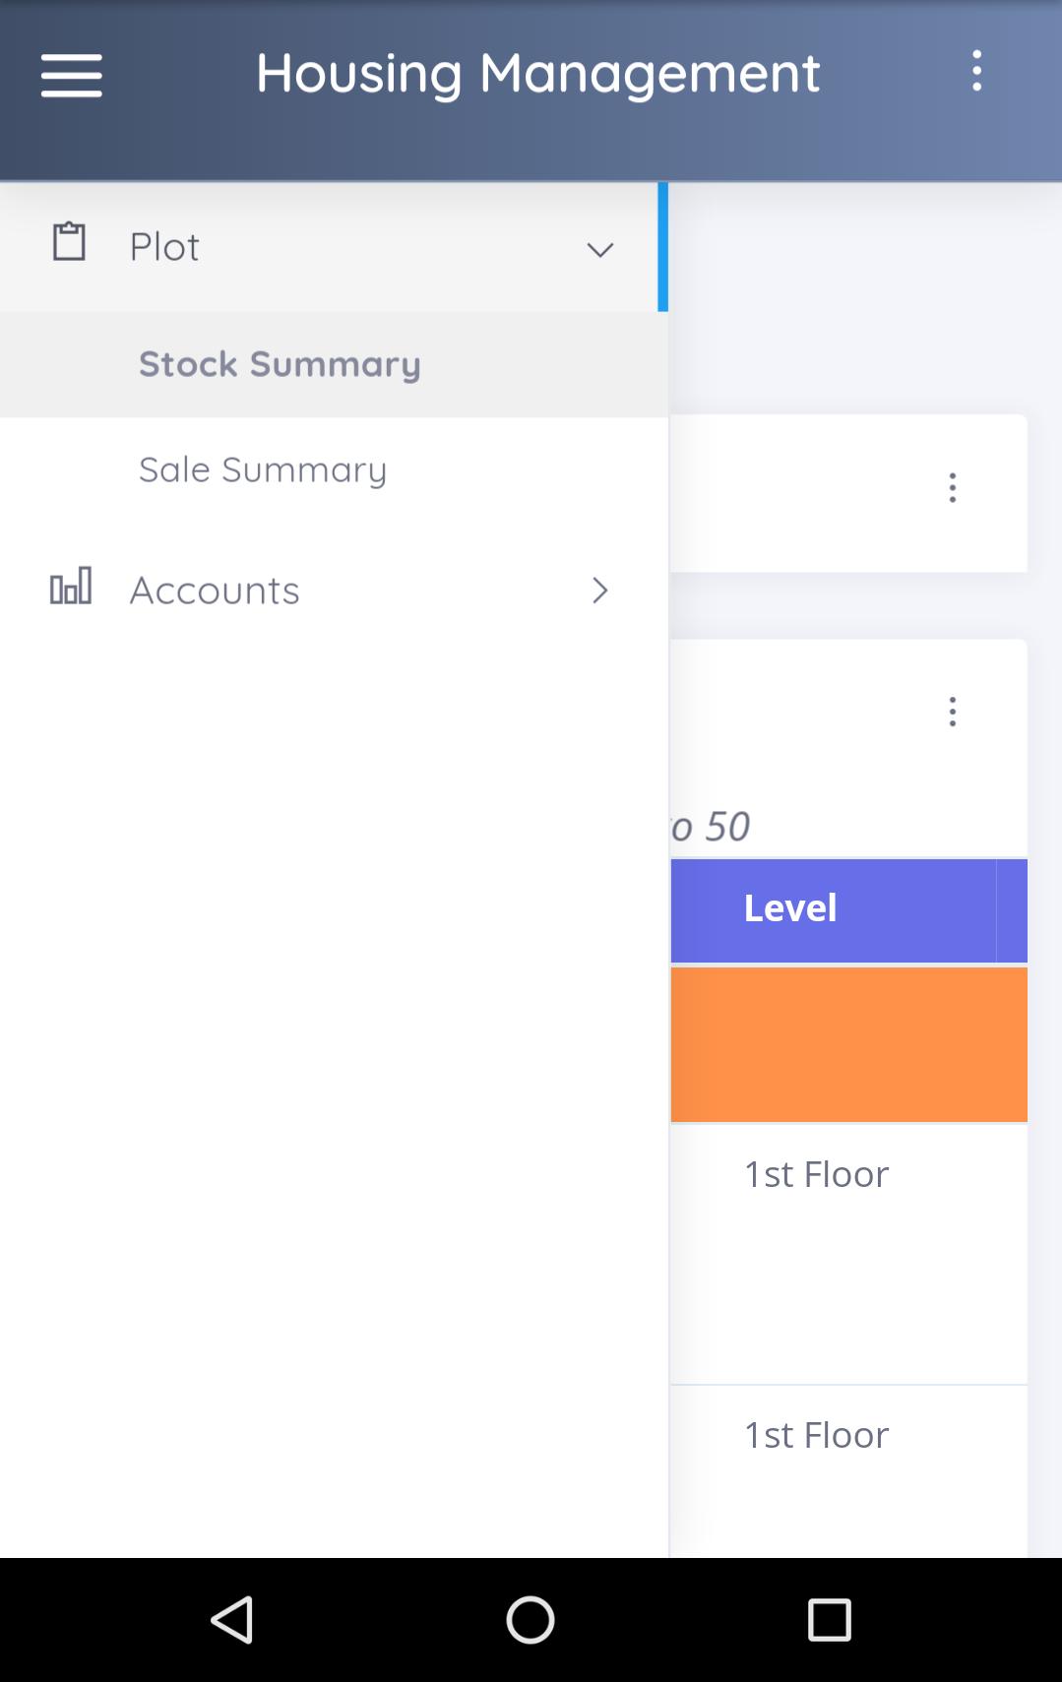Screen dimensions: 1062x1682
Task: Open Stock Summary menu item
Action: click(x=334, y=364)
